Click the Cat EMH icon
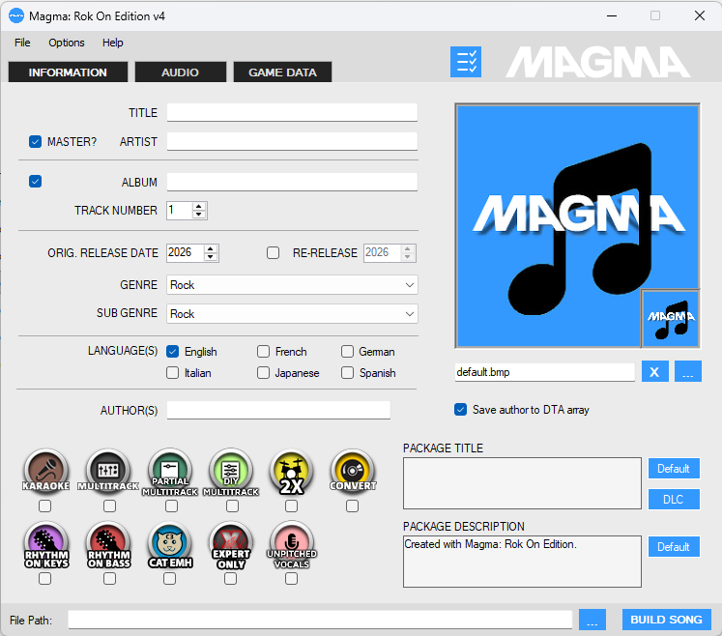 point(170,545)
